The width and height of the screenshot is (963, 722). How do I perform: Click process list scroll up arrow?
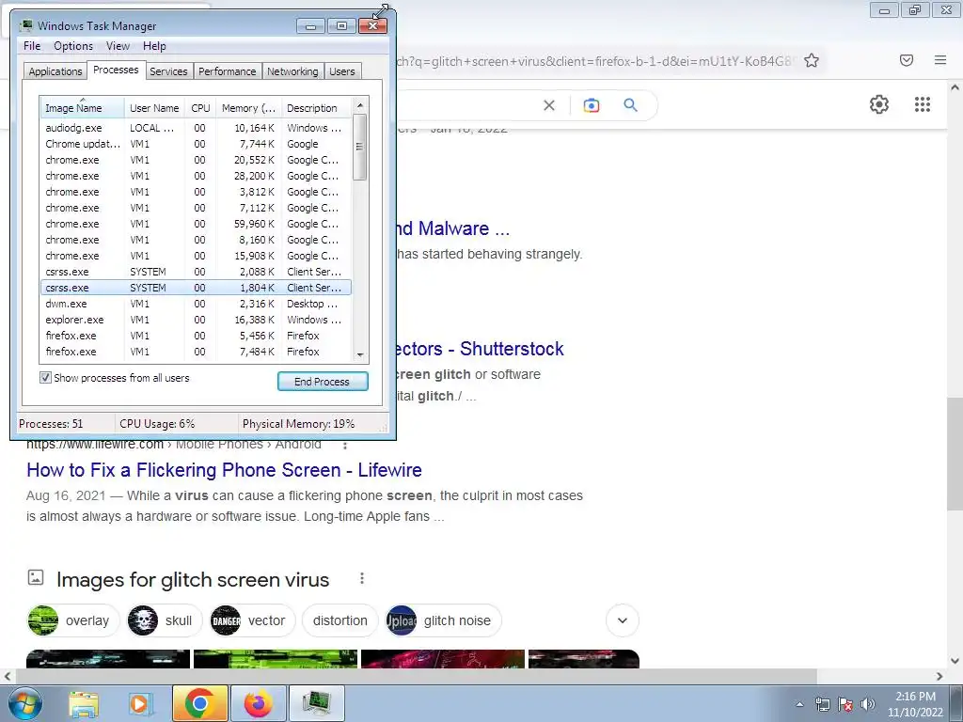click(360, 105)
